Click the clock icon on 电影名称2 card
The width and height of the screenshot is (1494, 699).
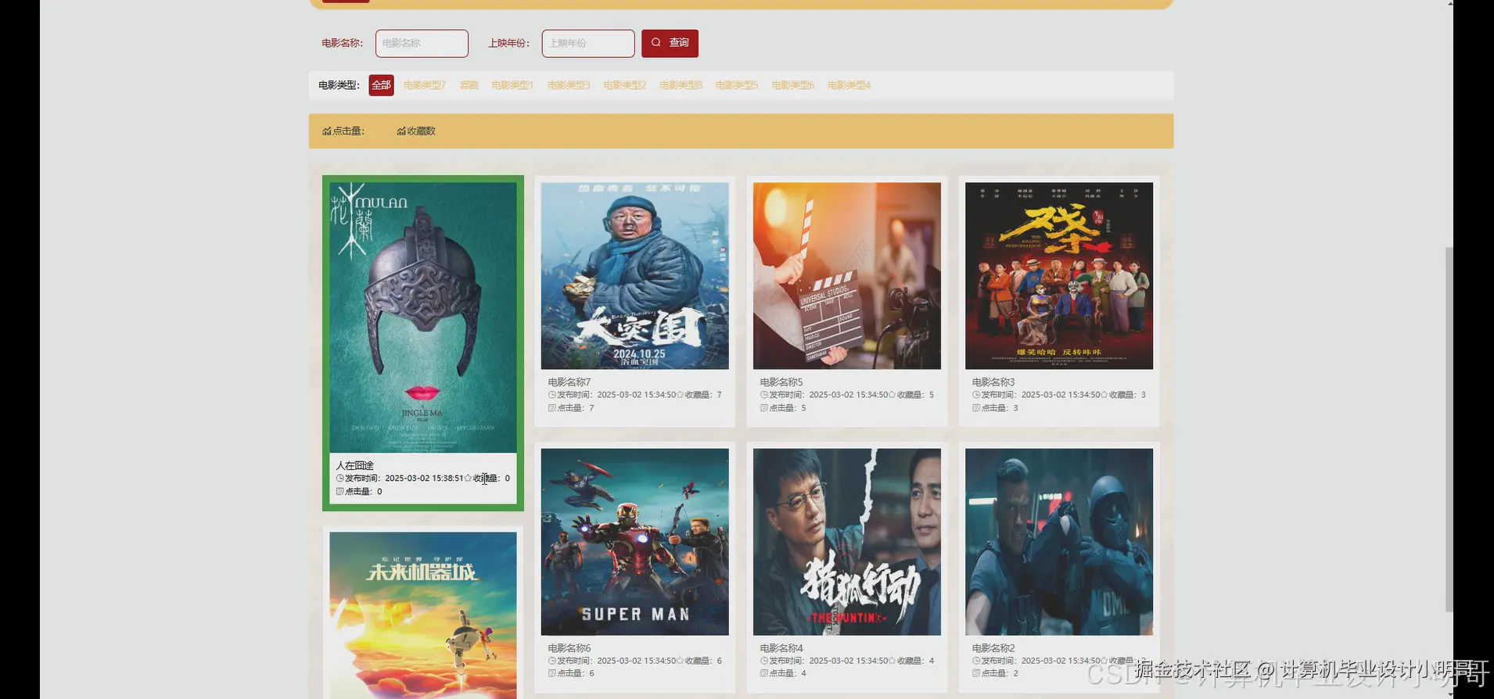[976, 661]
